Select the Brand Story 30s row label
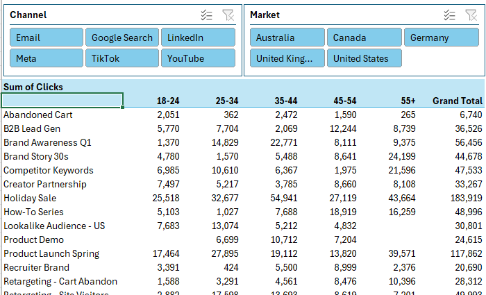 36,156
